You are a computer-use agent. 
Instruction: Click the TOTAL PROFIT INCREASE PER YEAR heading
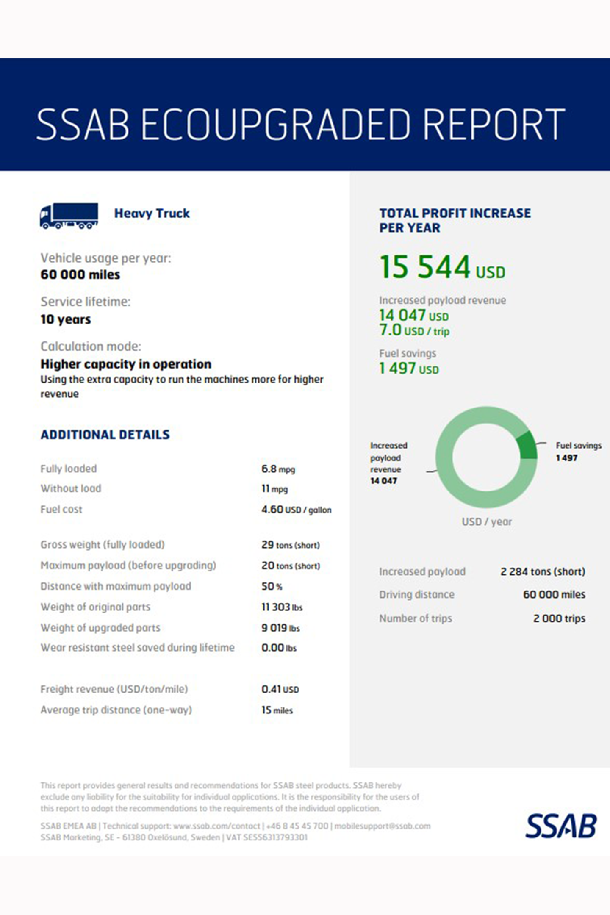[x=455, y=220]
